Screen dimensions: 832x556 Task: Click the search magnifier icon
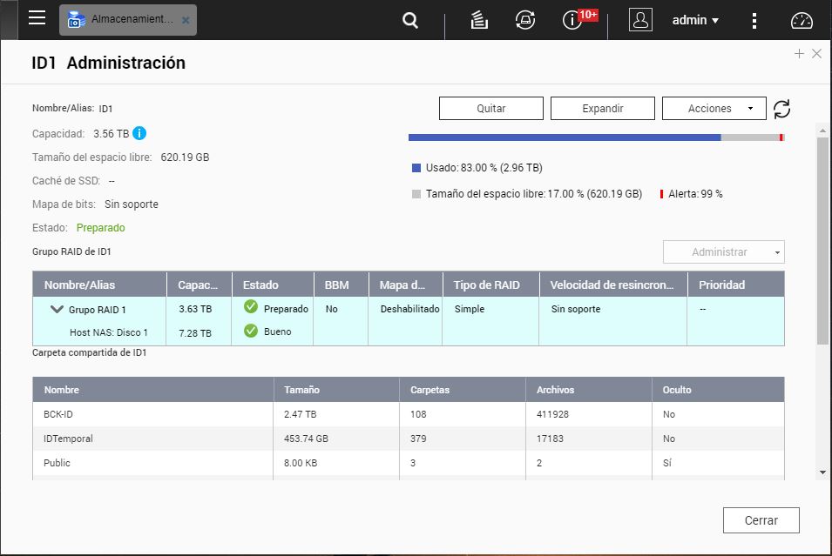click(410, 20)
